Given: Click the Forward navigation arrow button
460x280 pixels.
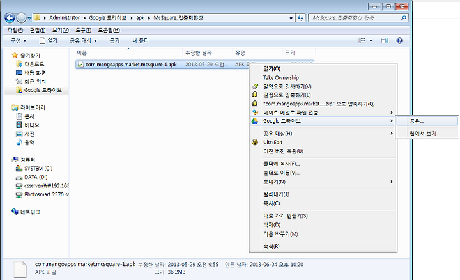Looking at the screenshot, I should [x=21, y=18].
